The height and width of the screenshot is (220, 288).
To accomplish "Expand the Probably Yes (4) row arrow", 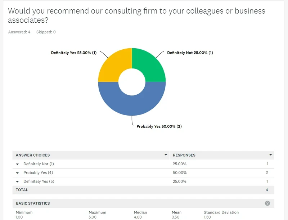I will (17, 173).
